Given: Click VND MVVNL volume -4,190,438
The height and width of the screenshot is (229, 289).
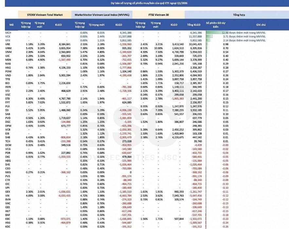Looking at the screenshot, I should [125, 75].
